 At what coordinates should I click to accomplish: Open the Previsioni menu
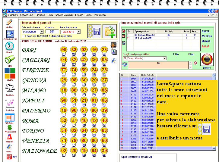click(x=40, y=15)
